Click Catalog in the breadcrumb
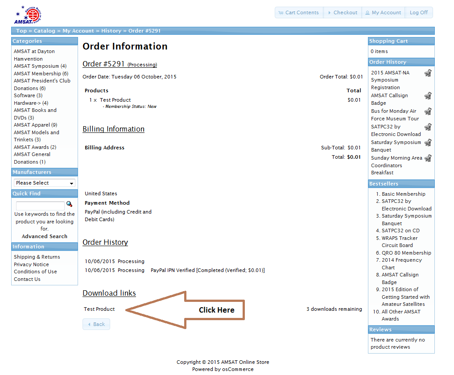454x375 pixels. pyautogui.click(x=44, y=31)
